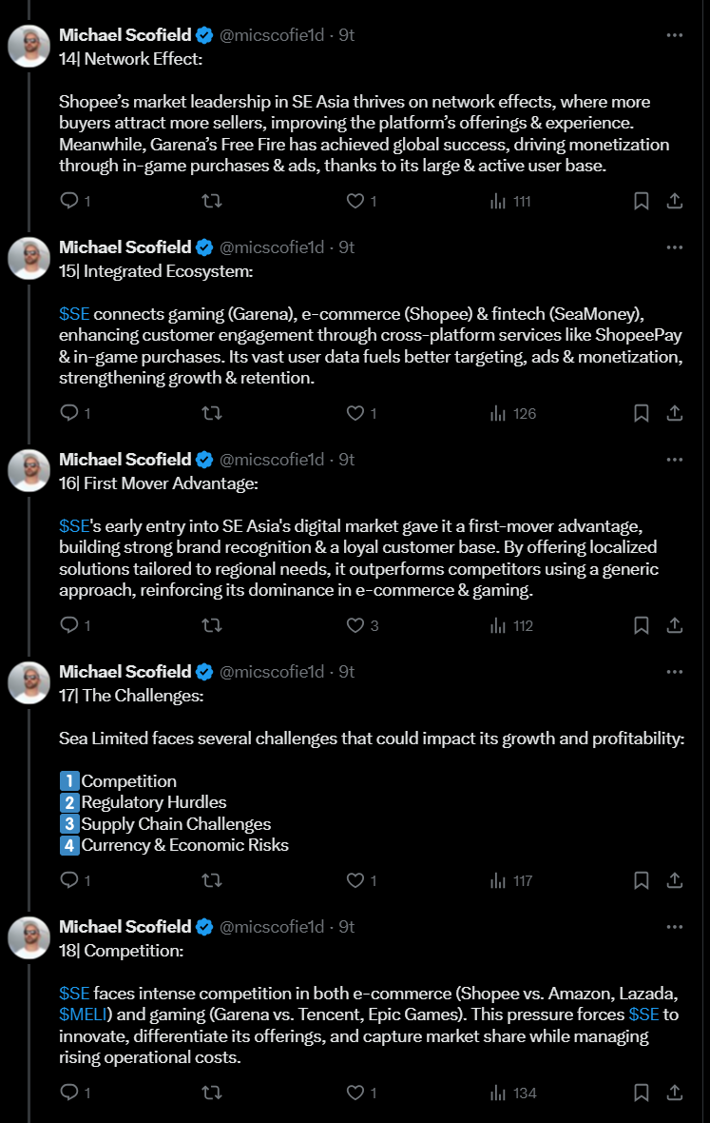Bookmark the Network Effect tweet
Image resolution: width=710 pixels, height=1123 pixels.
click(x=642, y=201)
